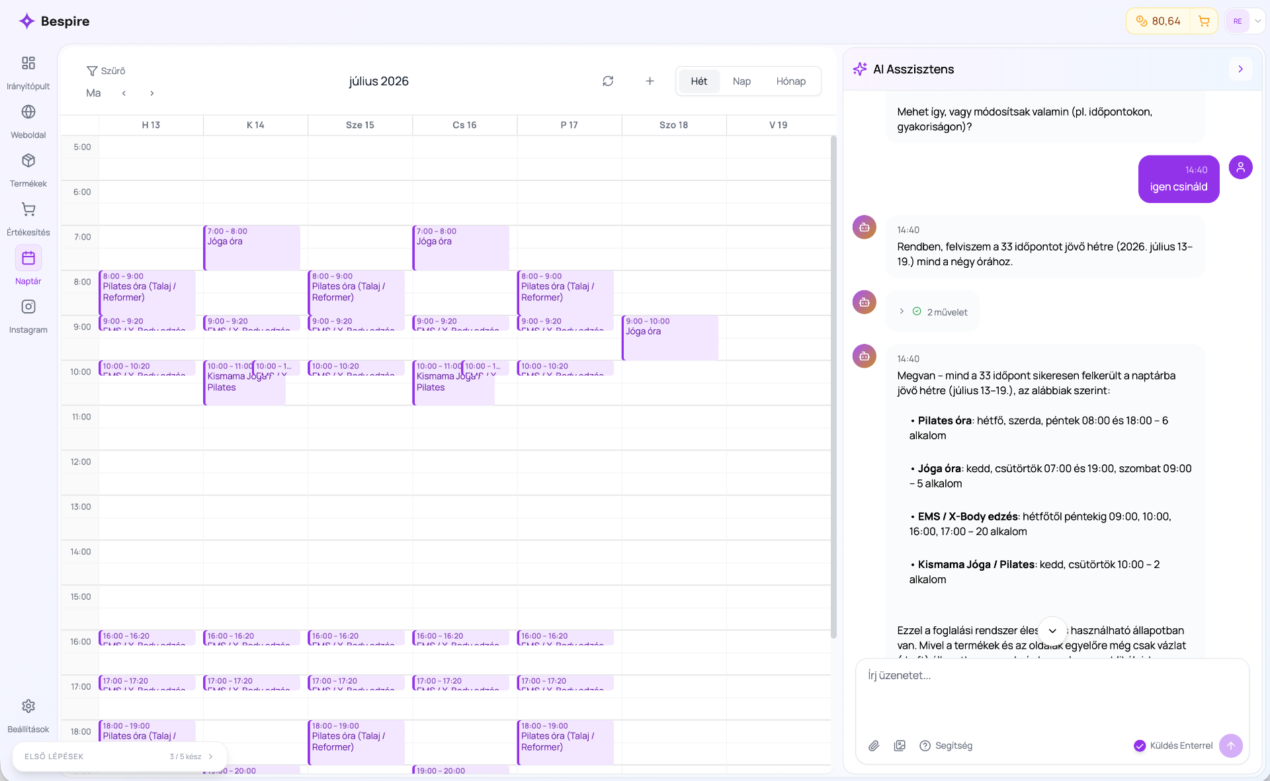Add a new calendar event with plus
The height and width of the screenshot is (781, 1270).
pos(650,81)
